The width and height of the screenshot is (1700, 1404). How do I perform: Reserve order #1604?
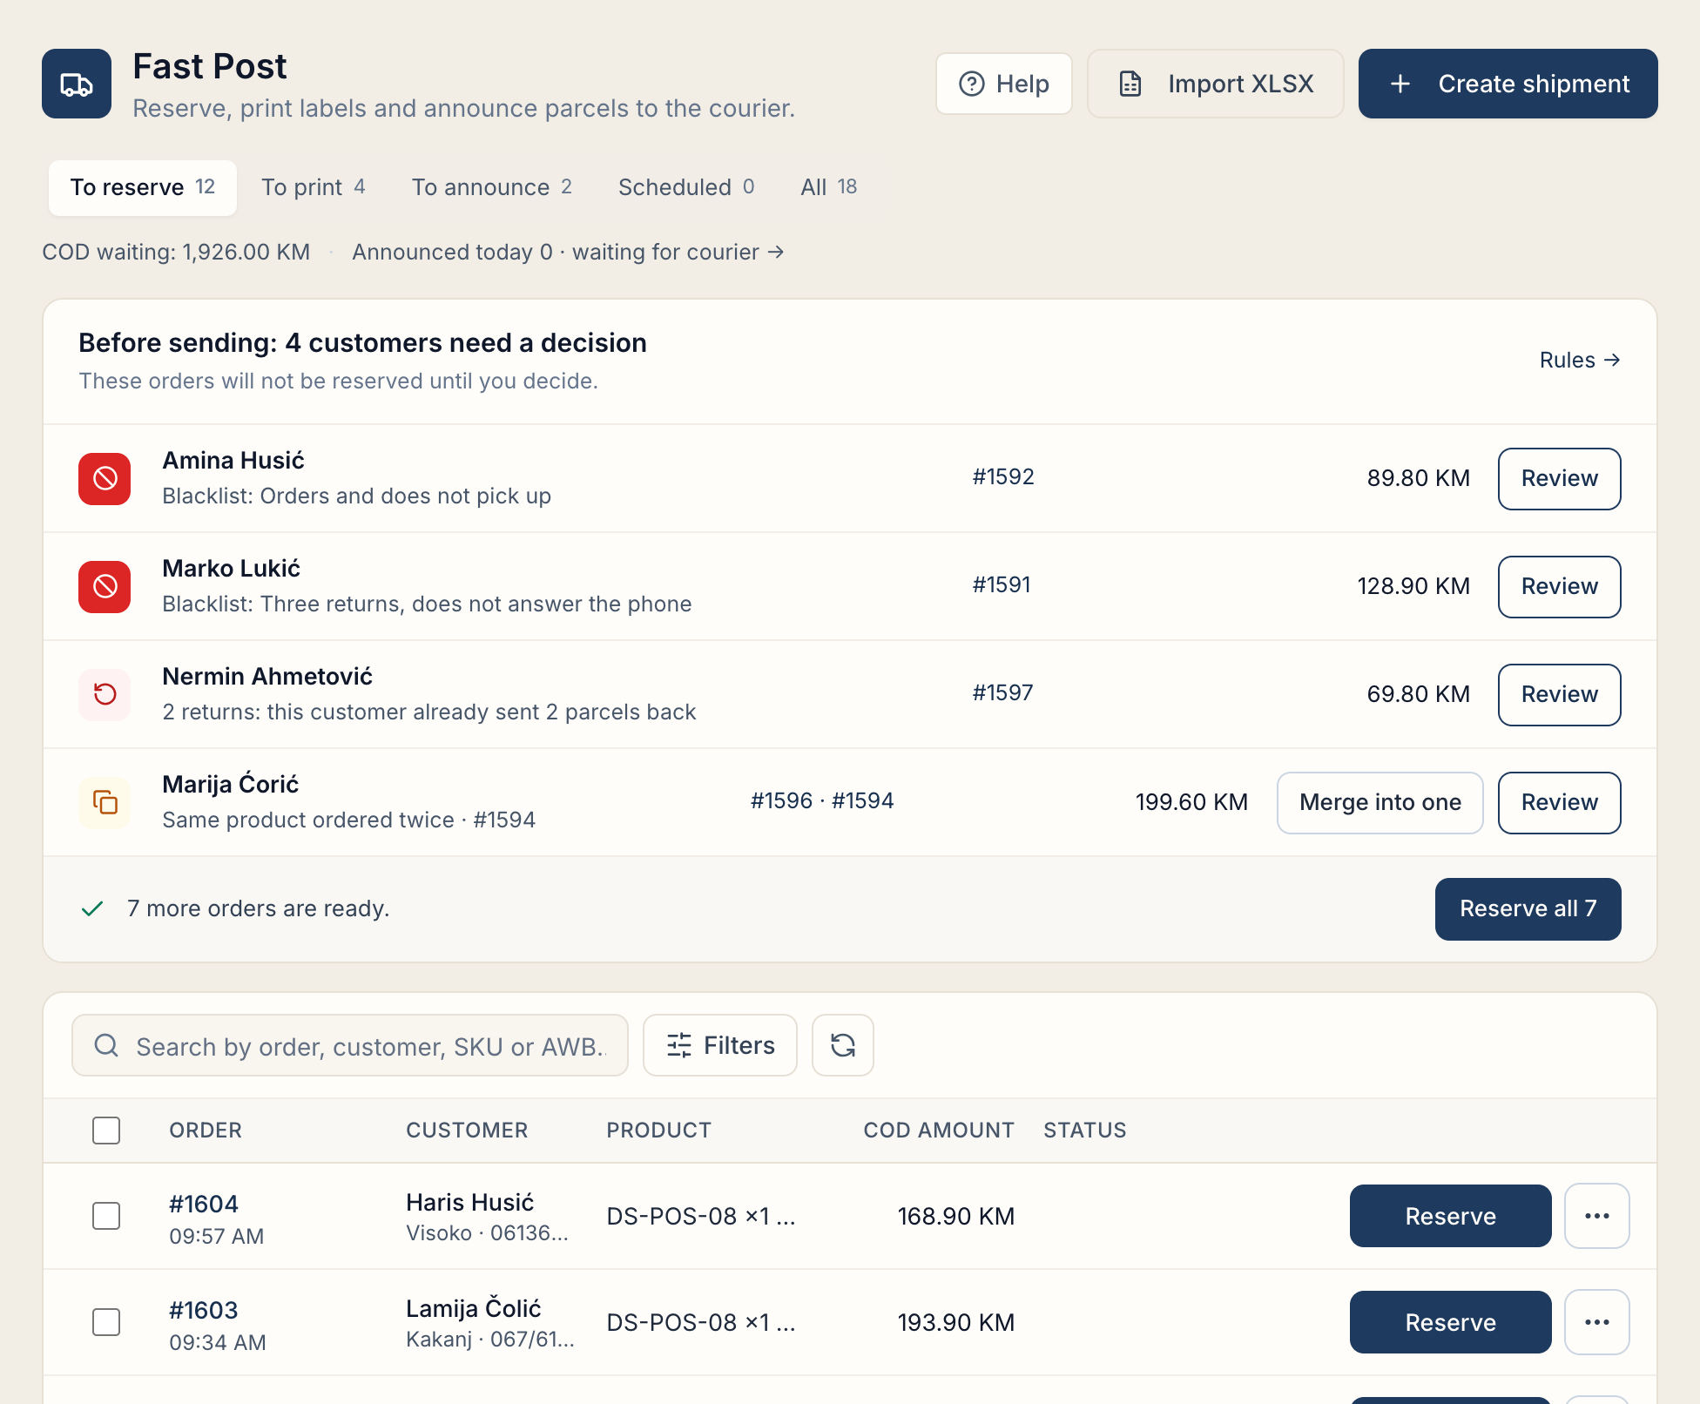[1450, 1215]
